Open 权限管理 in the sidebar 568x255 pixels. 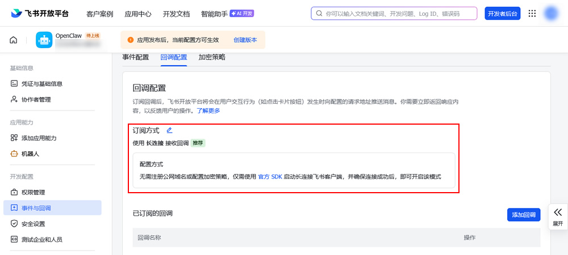click(x=33, y=193)
